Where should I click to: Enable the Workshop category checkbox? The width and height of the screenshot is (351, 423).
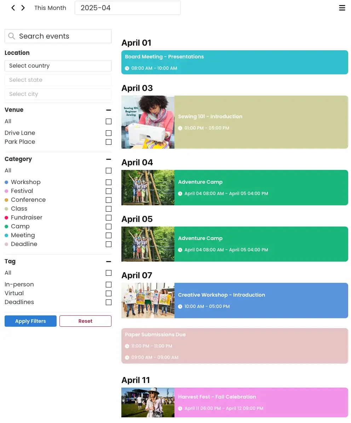pos(108,182)
